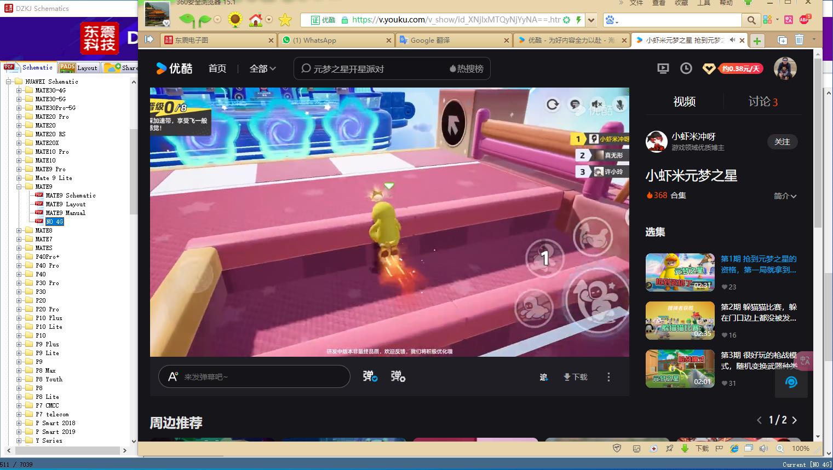Switch to the 东震电子图 tab
Screen dimensions: 833x470
tap(218, 40)
